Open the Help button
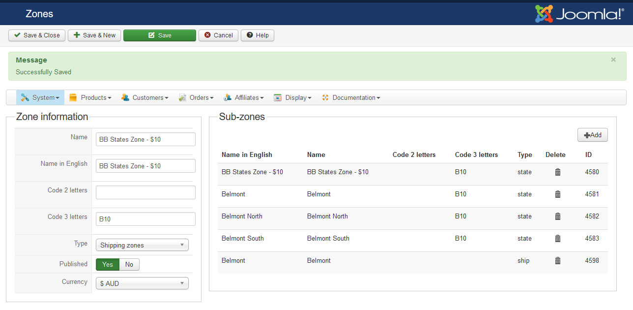Image resolution: width=633 pixels, height=310 pixels. [258, 35]
